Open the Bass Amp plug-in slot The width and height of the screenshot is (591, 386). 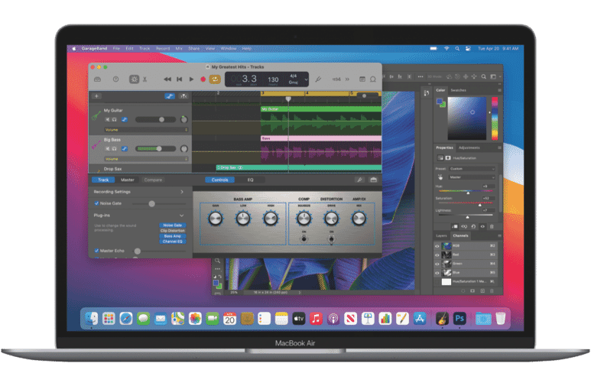click(x=173, y=236)
